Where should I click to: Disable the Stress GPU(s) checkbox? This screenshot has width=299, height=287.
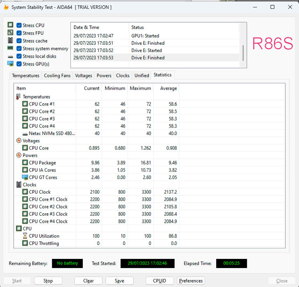coord(19,64)
